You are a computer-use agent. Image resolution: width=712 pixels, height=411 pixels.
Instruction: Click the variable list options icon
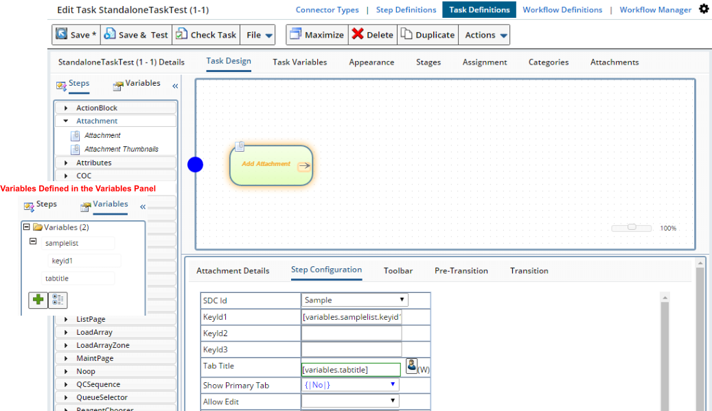point(58,299)
